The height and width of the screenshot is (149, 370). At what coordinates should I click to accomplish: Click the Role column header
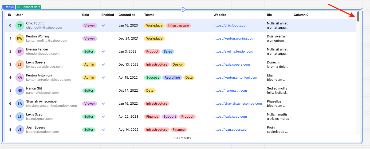pos(85,15)
